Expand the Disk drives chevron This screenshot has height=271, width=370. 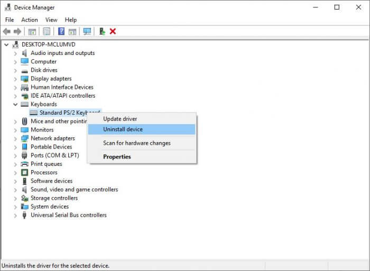15,70
